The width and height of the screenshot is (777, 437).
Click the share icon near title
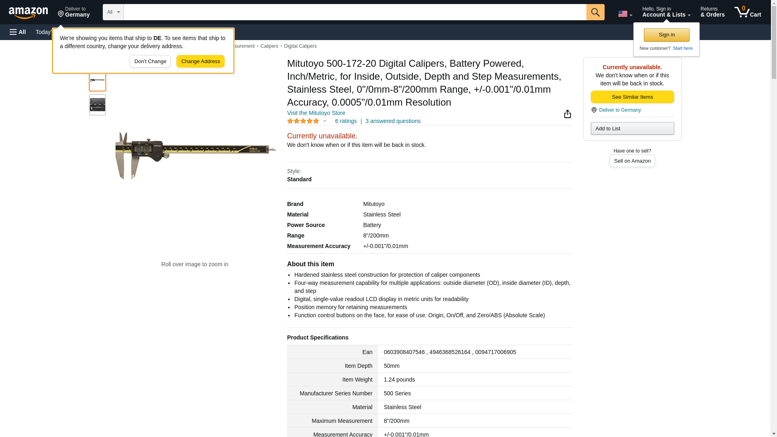(x=567, y=114)
